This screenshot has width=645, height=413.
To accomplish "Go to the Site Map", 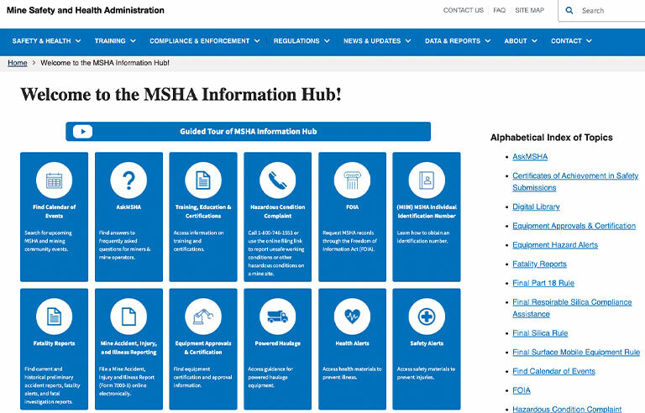I will click(529, 10).
